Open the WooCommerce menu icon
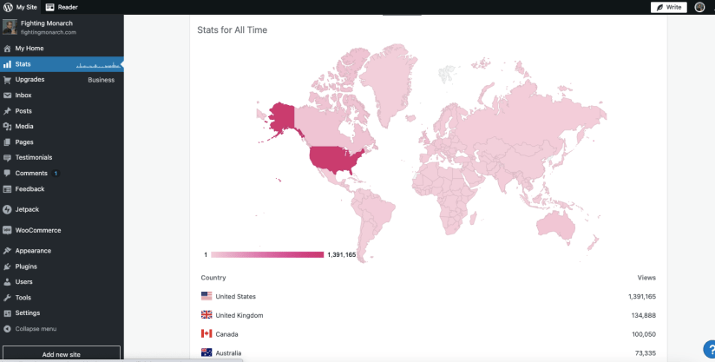The width and height of the screenshot is (715, 362). 7,231
